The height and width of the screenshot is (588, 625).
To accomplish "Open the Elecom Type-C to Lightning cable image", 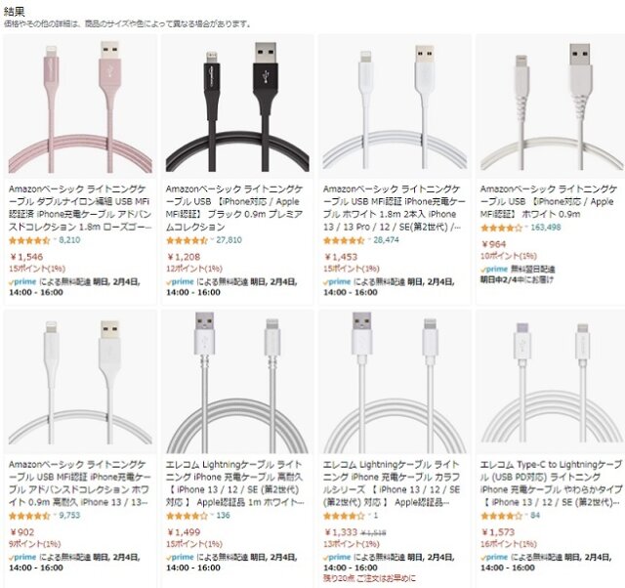I will [x=551, y=382].
